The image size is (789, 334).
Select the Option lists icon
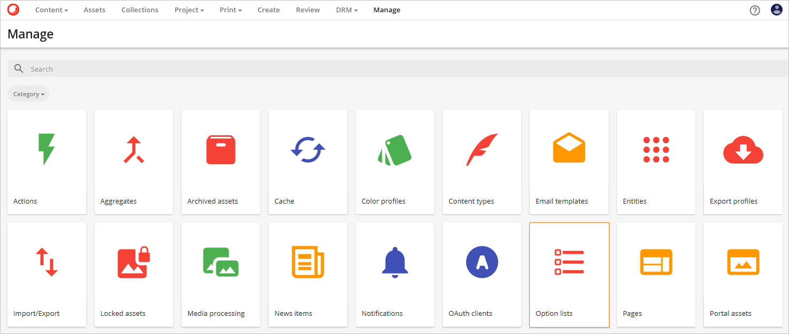point(569,262)
